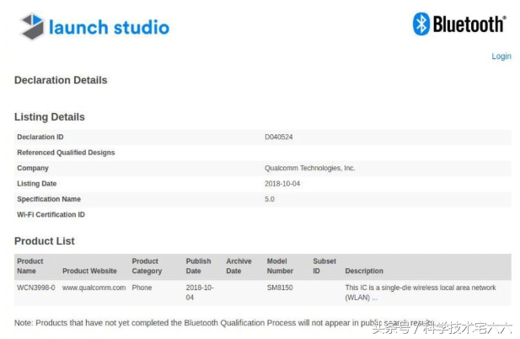Click the Bluetooth Qualification Process note
Viewport: 520px width, 339px height.
tap(224, 323)
